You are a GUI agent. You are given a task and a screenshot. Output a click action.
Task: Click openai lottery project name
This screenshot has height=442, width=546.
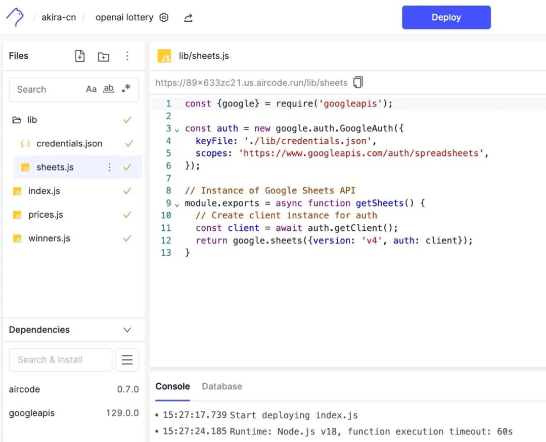pos(124,17)
